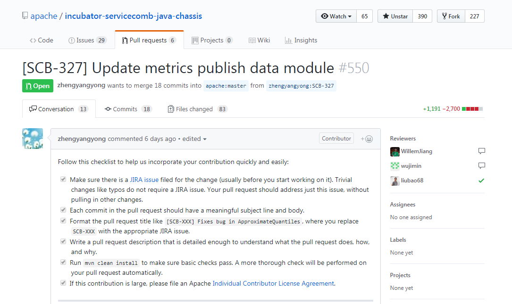This screenshot has width=512, height=304.
Task: Click liubao68's reviewer avatar
Action: (x=395, y=181)
